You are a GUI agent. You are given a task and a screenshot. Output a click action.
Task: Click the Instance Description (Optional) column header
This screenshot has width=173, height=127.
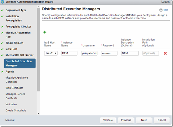pos(127,42)
